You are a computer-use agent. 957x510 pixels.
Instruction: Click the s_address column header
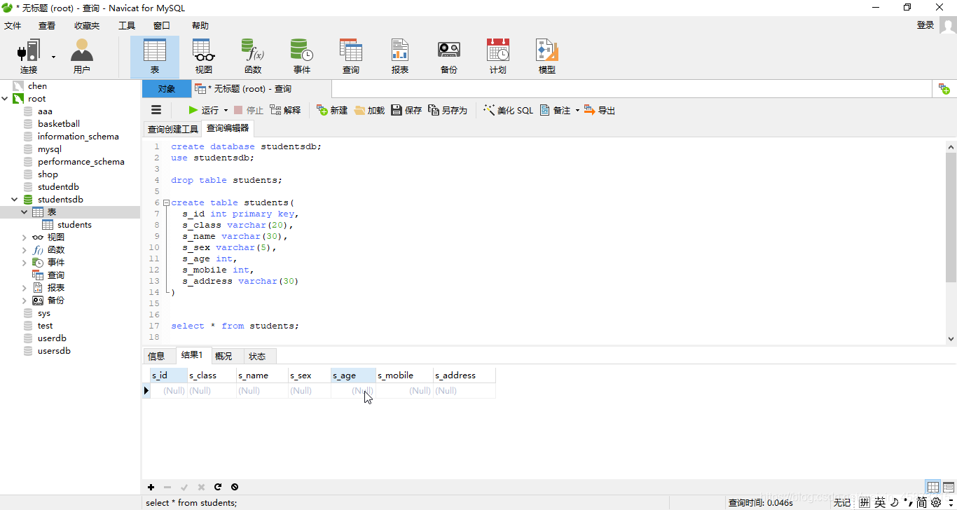[x=464, y=375]
